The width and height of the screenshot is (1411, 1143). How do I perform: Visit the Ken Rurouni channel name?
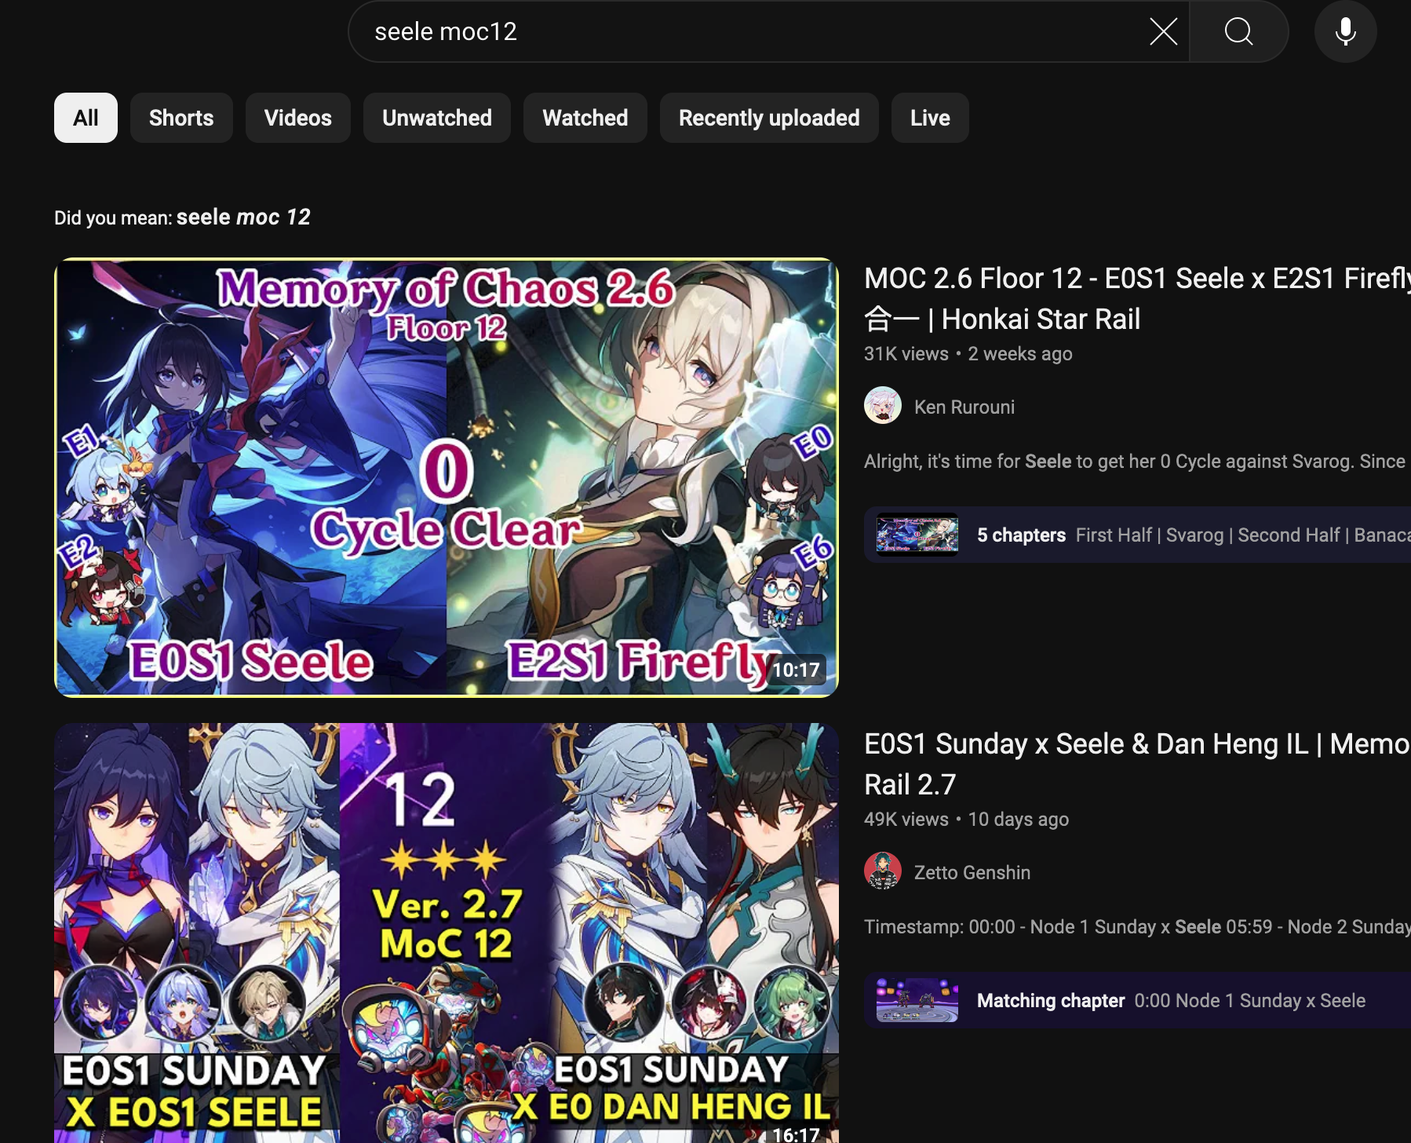pyautogui.click(x=964, y=407)
